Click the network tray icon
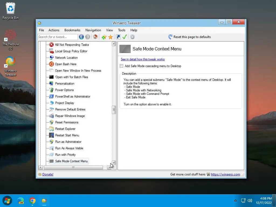This screenshot has height=207, width=276. pos(243,201)
